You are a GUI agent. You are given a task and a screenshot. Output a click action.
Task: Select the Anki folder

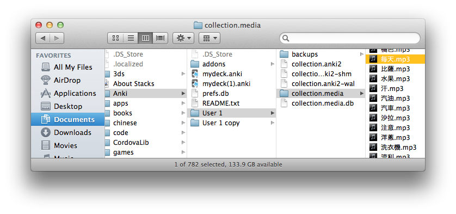coord(146,94)
